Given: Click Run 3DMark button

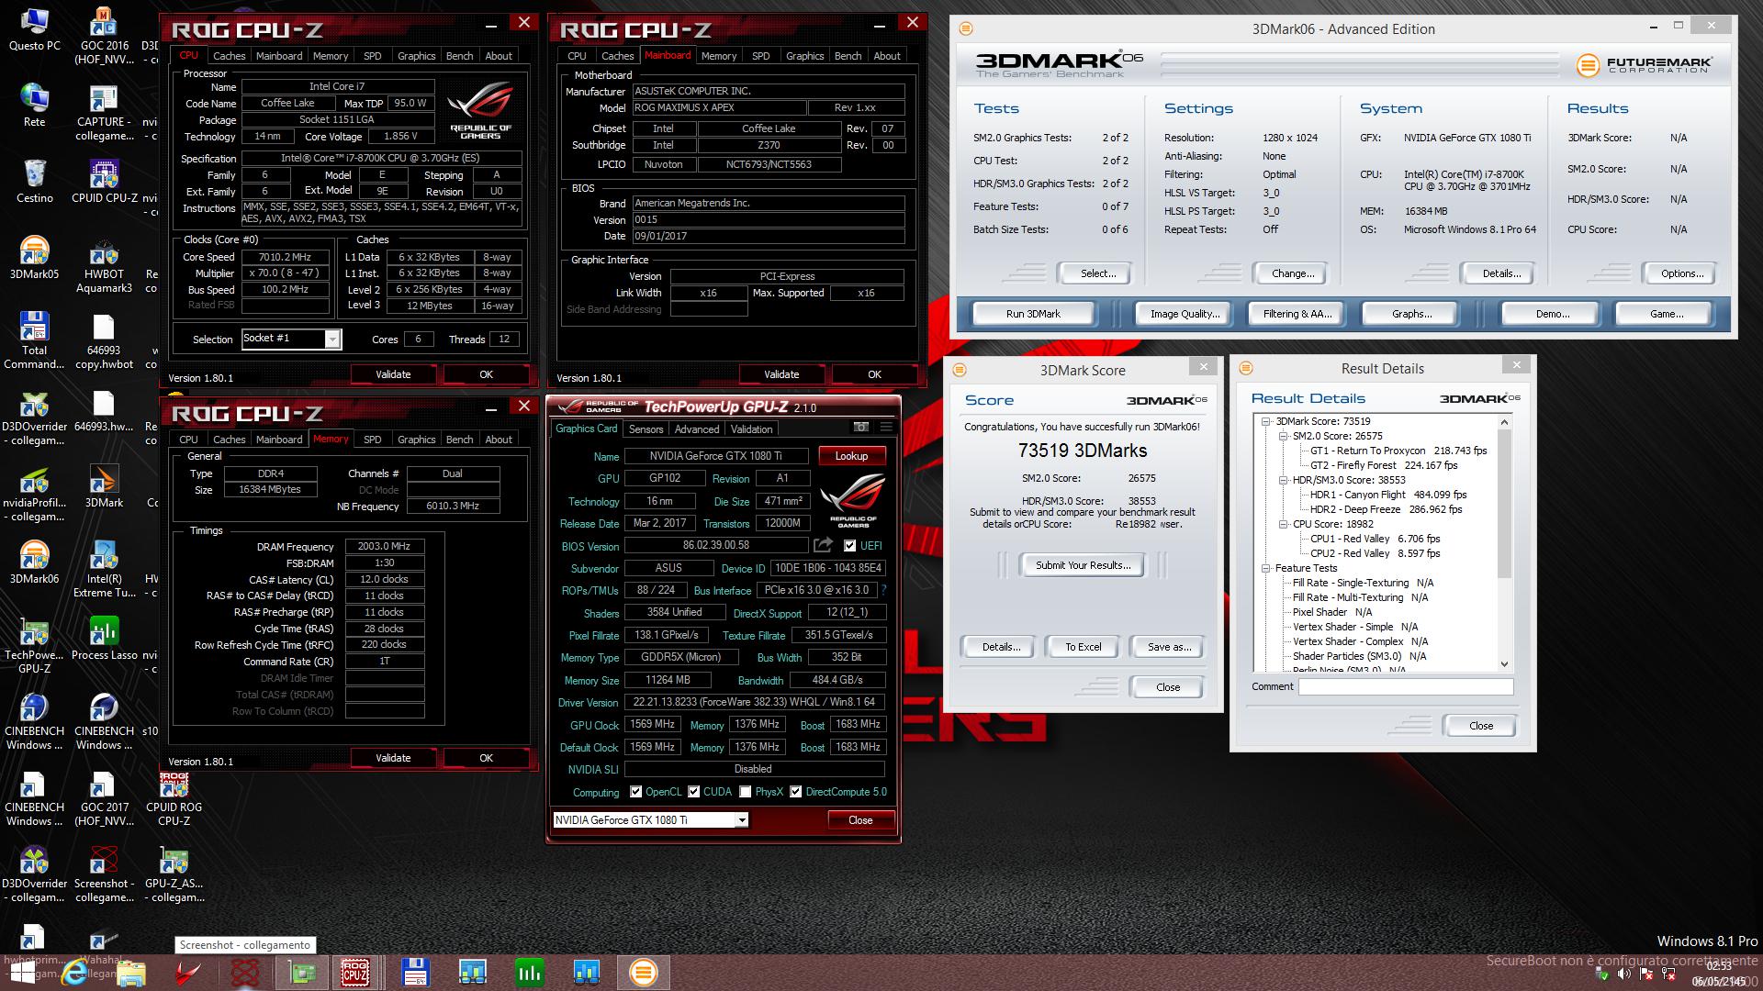Looking at the screenshot, I should tap(1033, 314).
